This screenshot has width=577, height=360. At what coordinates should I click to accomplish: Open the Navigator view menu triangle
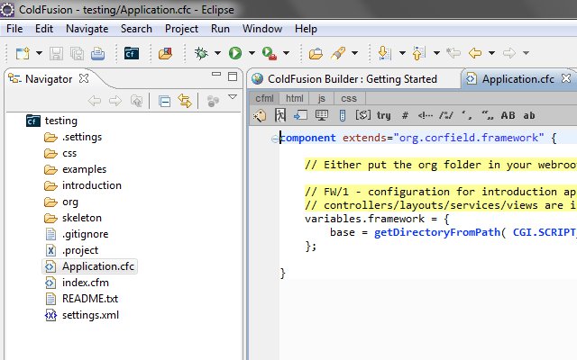coord(233,97)
